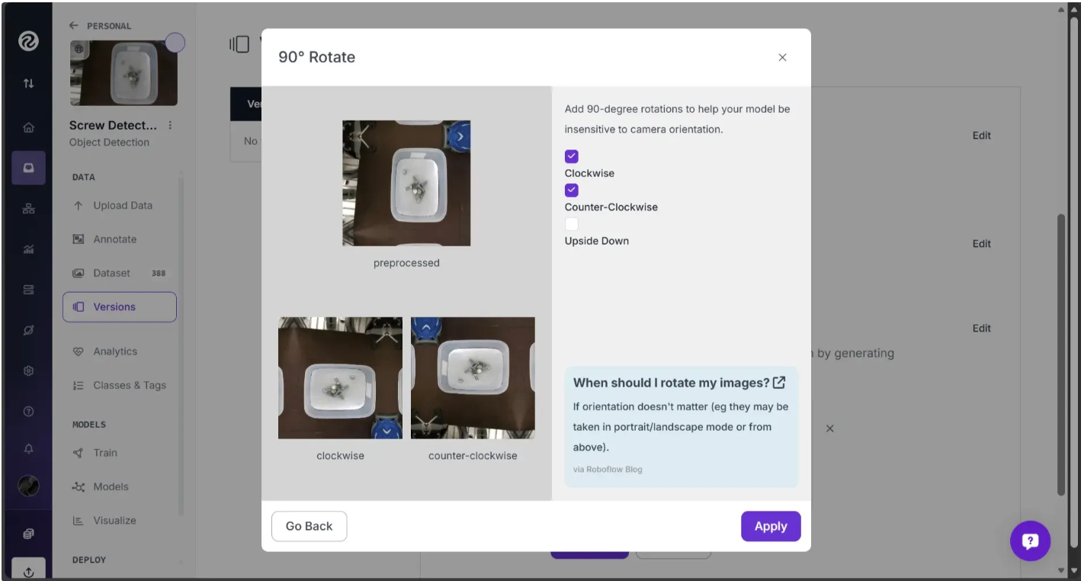Screen dimensions: 1081x581
Task: Click the purple help chat icon
Action: click(x=1030, y=541)
